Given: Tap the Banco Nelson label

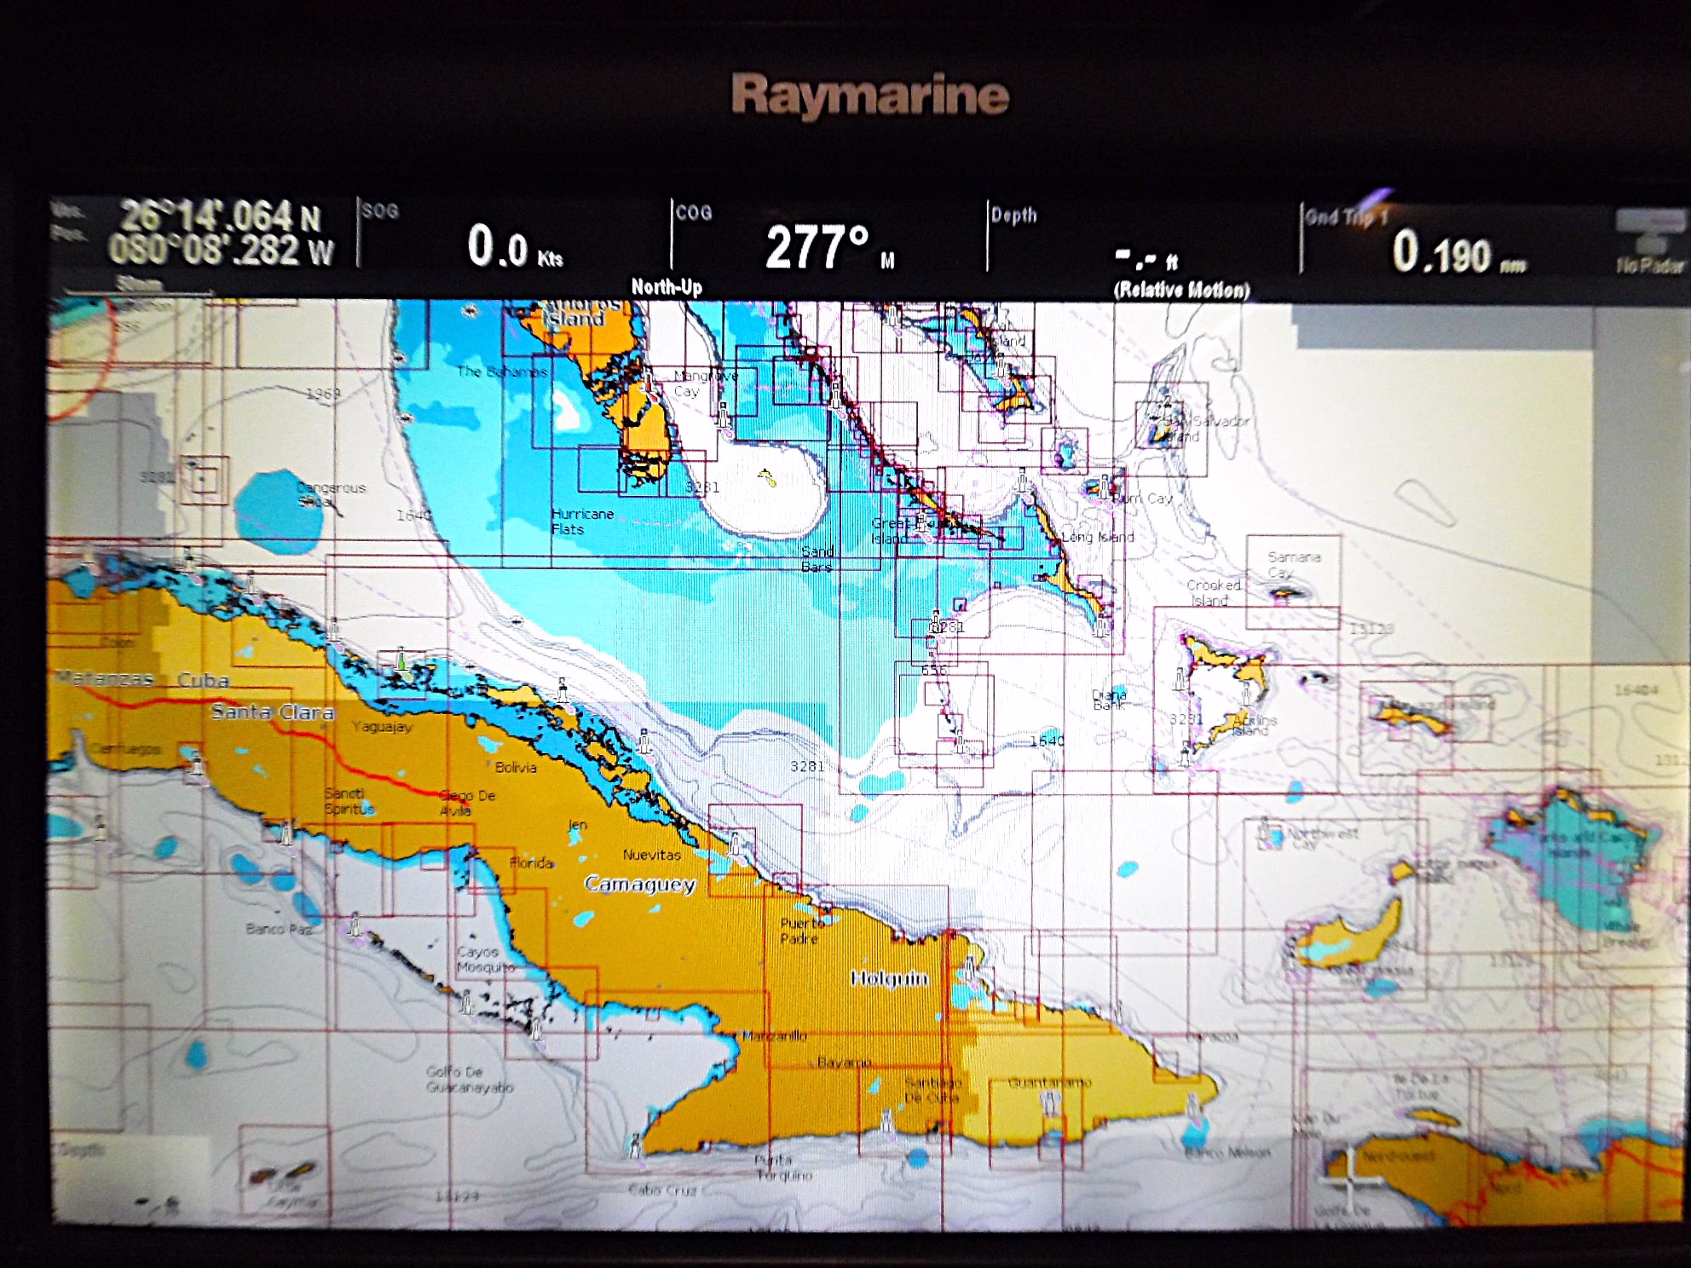Looking at the screenshot, I should pyautogui.click(x=1227, y=1153).
